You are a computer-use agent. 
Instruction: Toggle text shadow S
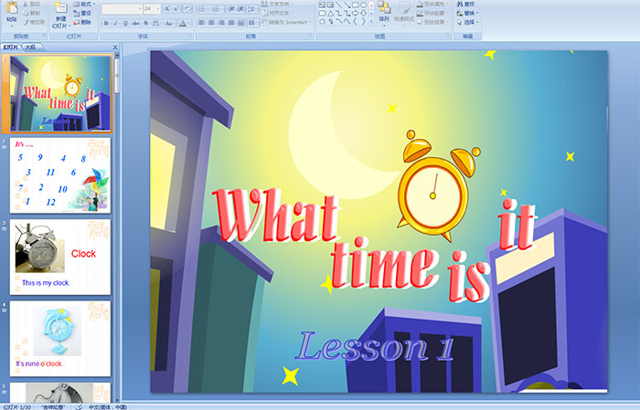(x=145, y=23)
